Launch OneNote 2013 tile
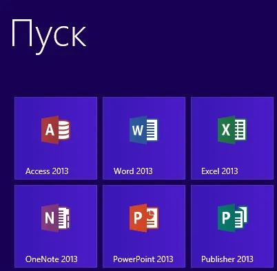This screenshot has width=277, height=271. tap(56, 226)
